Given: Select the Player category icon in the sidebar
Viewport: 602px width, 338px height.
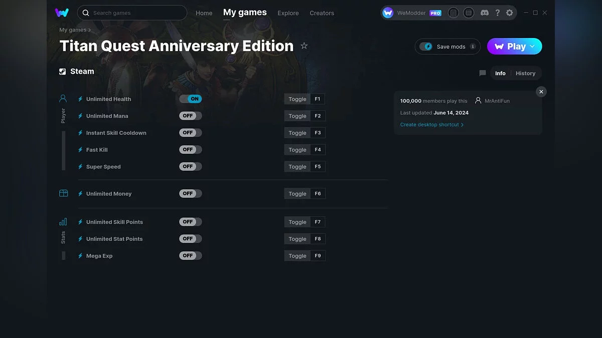Looking at the screenshot, I should point(63,98).
